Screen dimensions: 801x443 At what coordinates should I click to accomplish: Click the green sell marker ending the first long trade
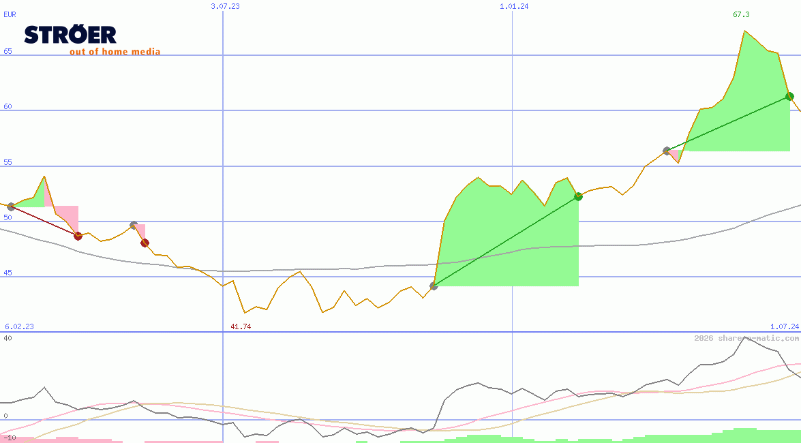[x=578, y=196]
